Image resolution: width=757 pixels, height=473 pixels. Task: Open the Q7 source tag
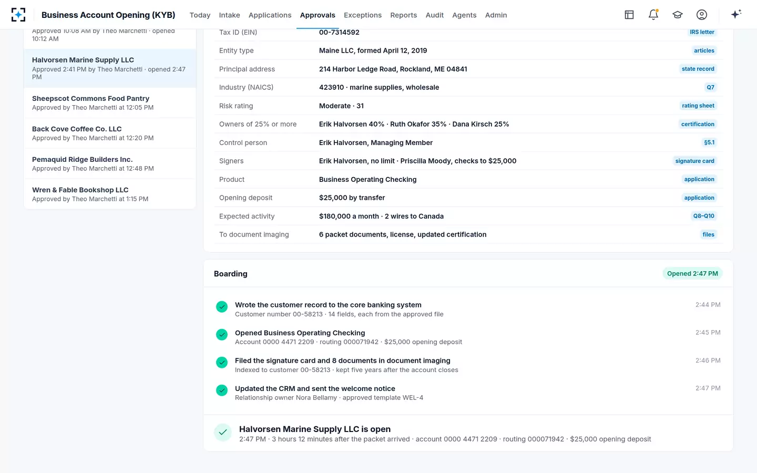pyautogui.click(x=710, y=87)
